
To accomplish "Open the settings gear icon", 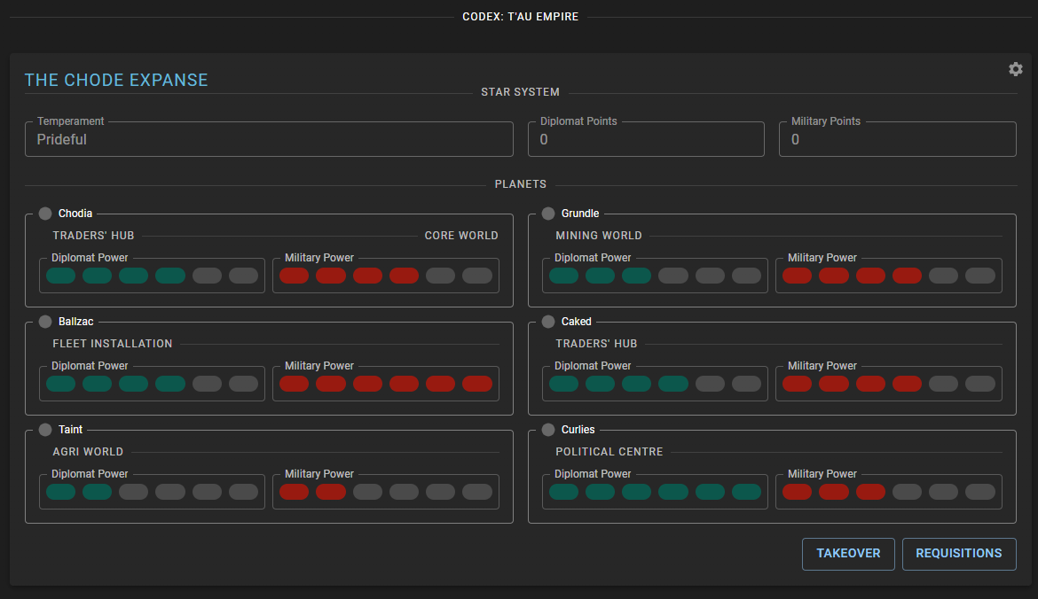I will pyautogui.click(x=1016, y=69).
